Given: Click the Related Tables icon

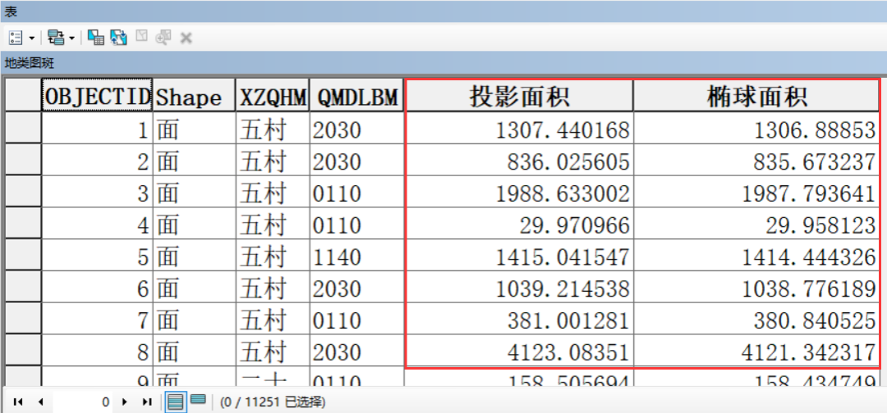Looking at the screenshot, I should click(x=56, y=38).
